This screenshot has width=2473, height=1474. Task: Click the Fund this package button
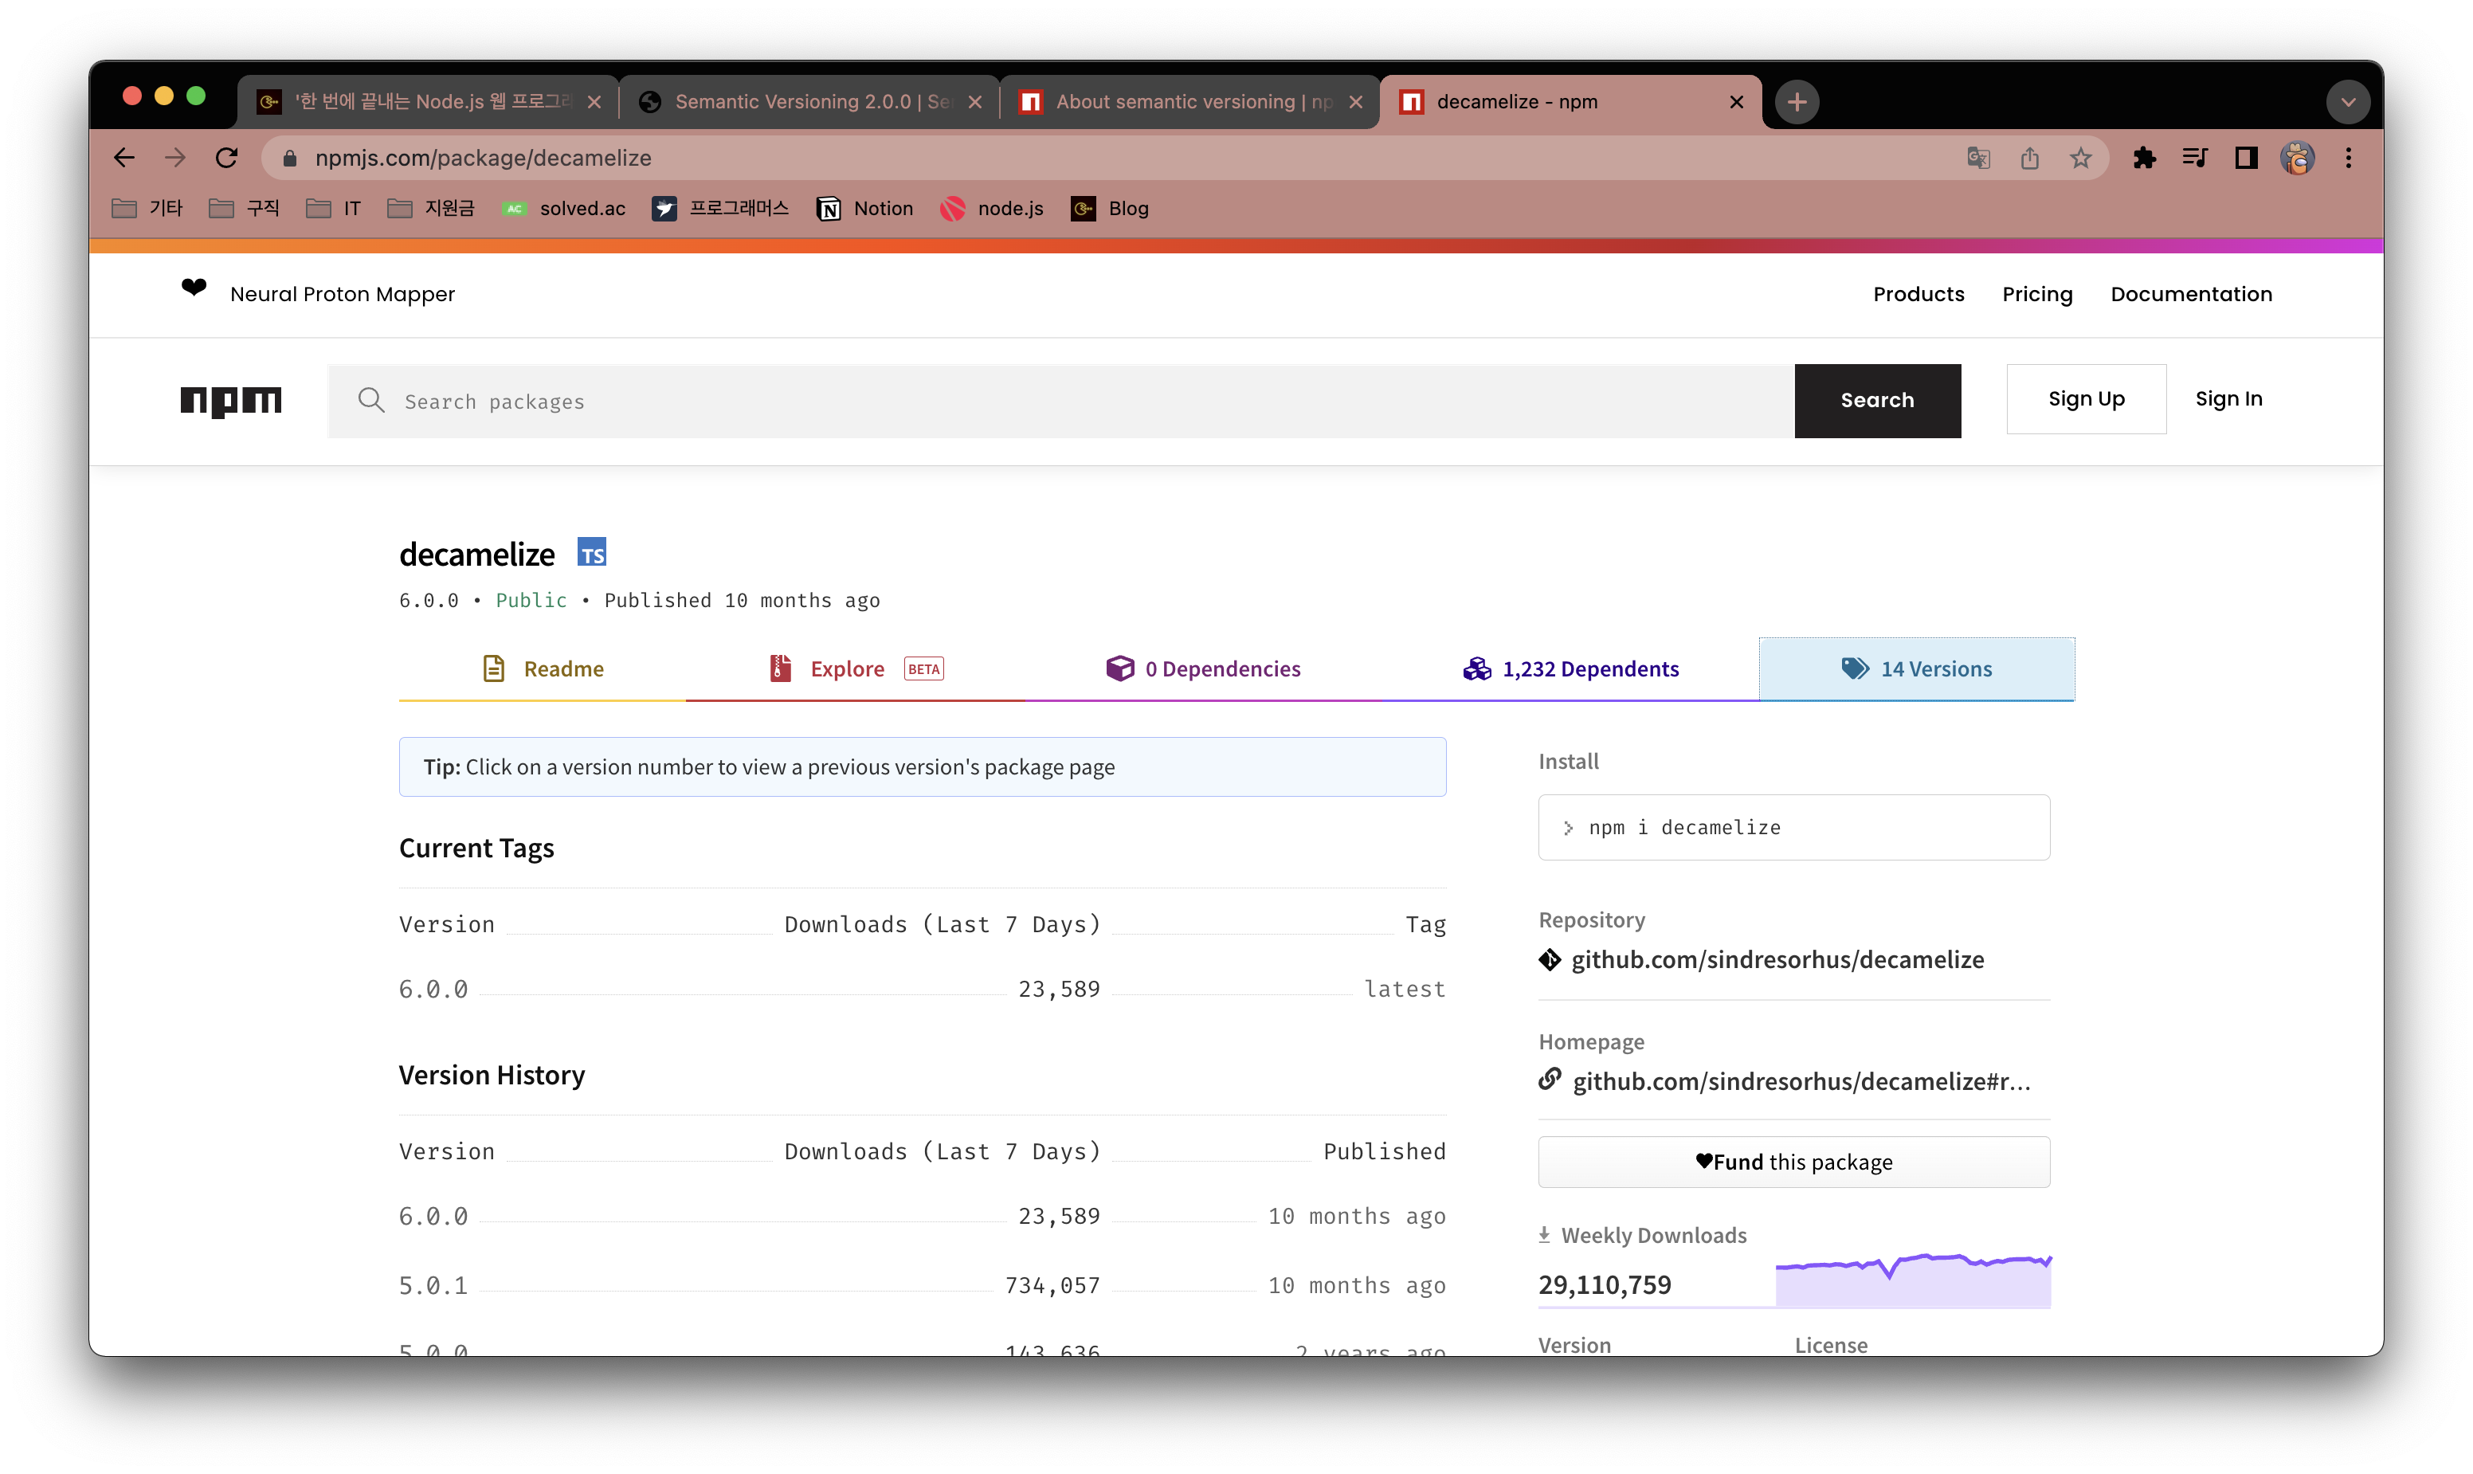1793,1162
